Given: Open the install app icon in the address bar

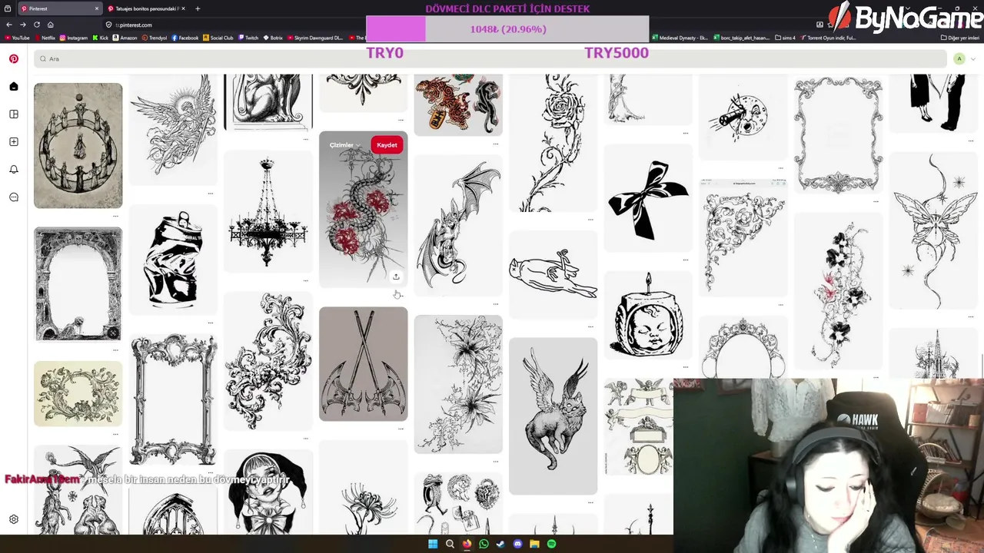Looking at the screenshot, I should pyautogui.click(x=819, y=25).
